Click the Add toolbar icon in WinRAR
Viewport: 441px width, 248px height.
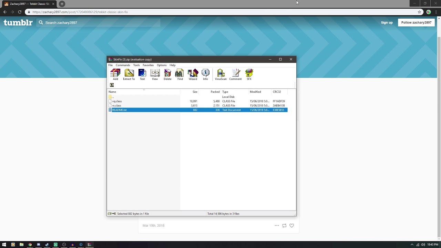pyautogui.click(x=115, y=75)
